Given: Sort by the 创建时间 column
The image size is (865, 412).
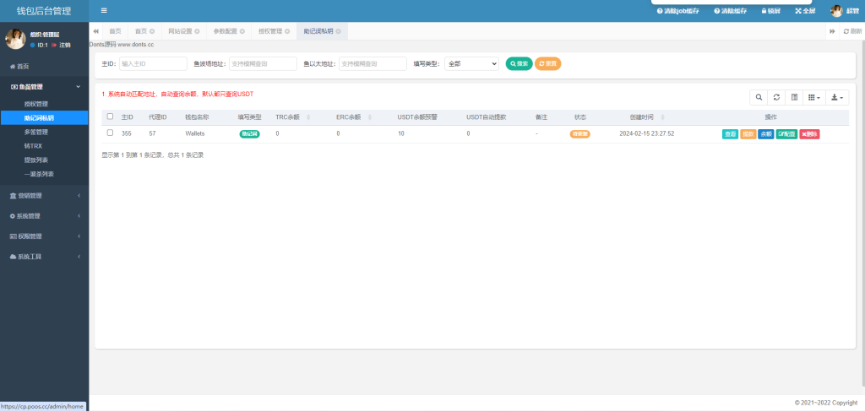Looking at the screenshot, I should 646,117.
